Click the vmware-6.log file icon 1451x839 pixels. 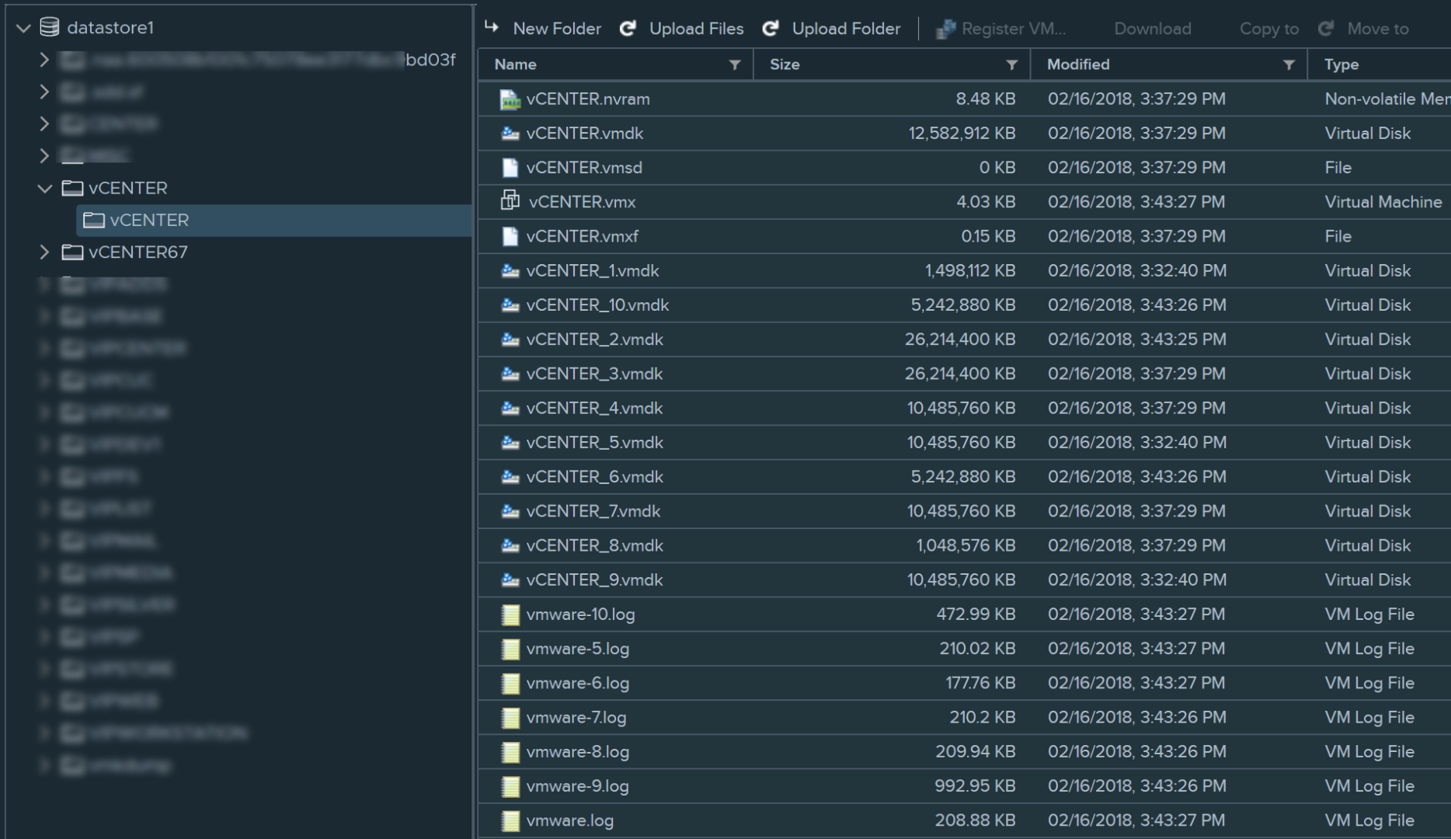point(510,684)
